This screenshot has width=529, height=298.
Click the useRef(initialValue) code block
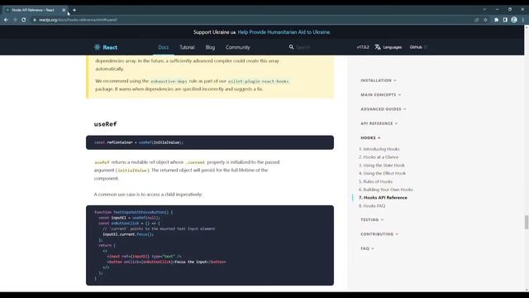pyautogui.click(x=210, y=142)
